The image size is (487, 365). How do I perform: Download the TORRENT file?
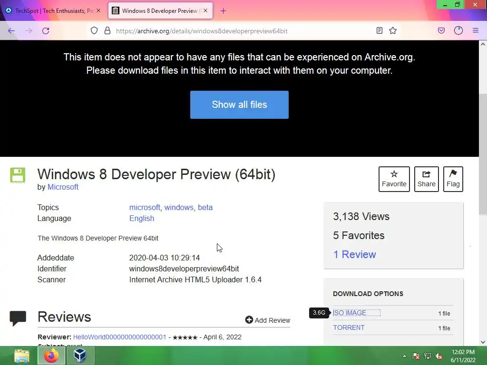[x=349, y=328]
